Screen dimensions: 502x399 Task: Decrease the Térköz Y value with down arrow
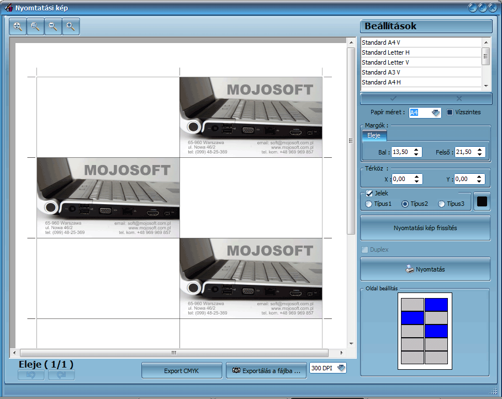click(x=479, y=182)
